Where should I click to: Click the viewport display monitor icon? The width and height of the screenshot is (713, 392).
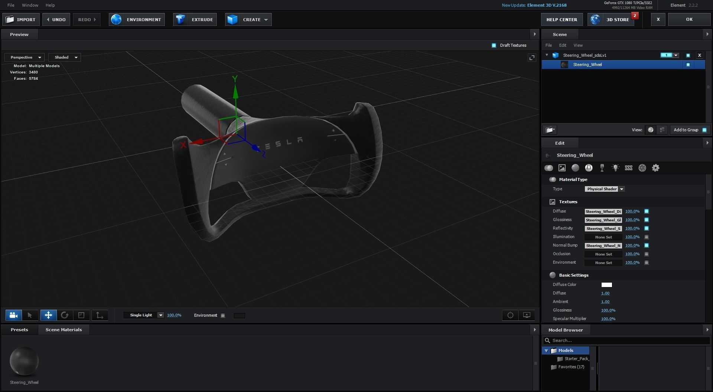527,315
